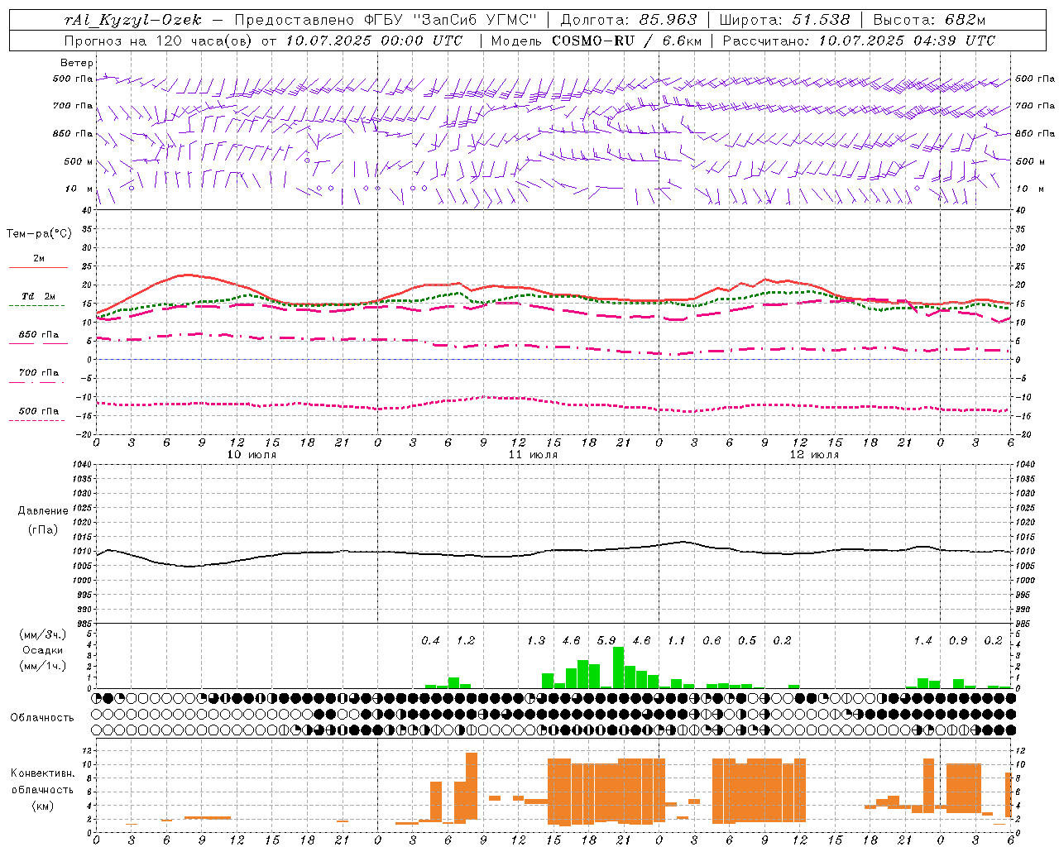
Task: Click the 10 июля date label
Action: tap(252, 455)
